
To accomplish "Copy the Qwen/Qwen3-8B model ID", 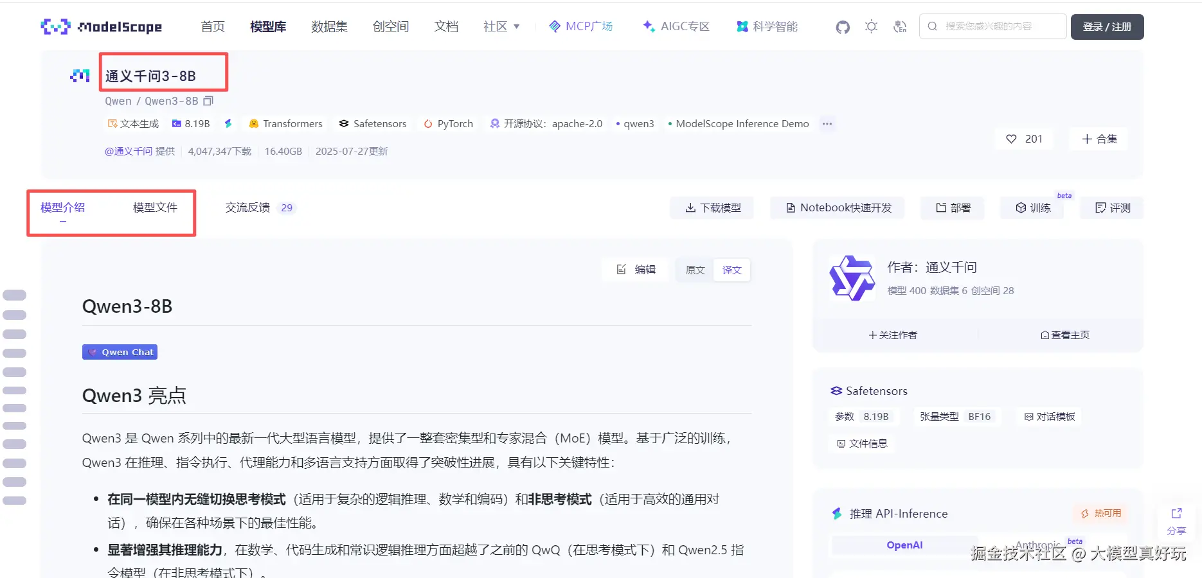I will (x=208, y=101).
